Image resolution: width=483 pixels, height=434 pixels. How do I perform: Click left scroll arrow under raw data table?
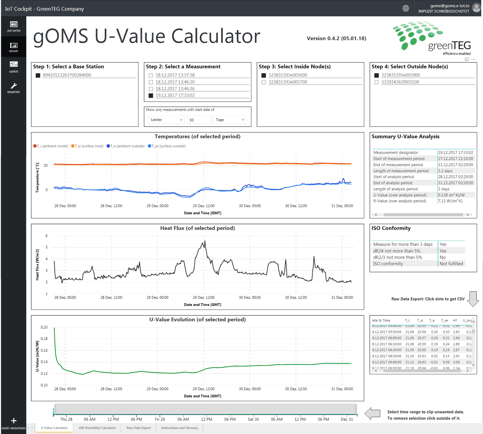[376, 371]
